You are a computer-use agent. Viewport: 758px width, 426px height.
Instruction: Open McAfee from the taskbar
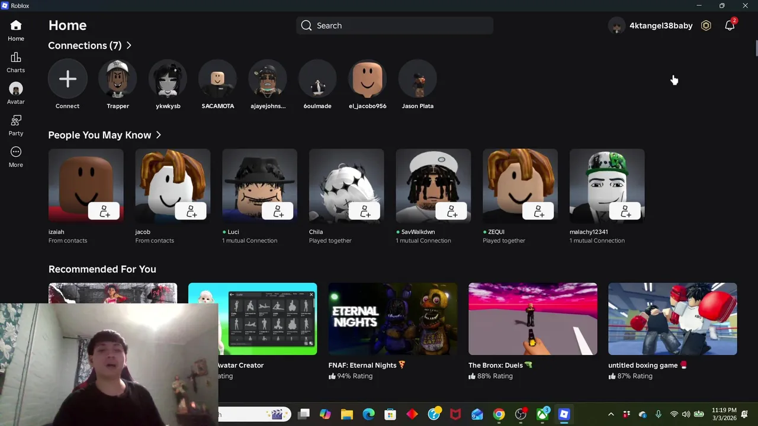point(455,414)
